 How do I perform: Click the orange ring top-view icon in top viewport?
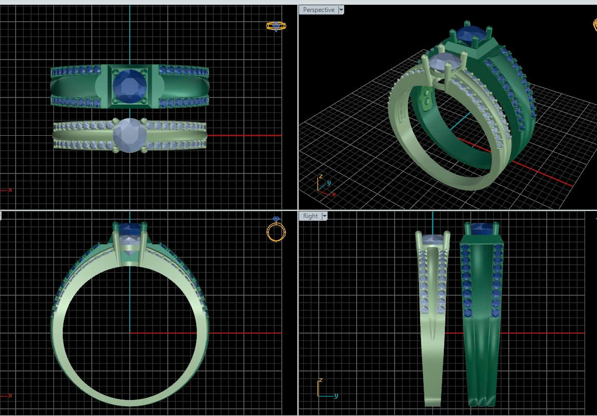pos(276,26)
